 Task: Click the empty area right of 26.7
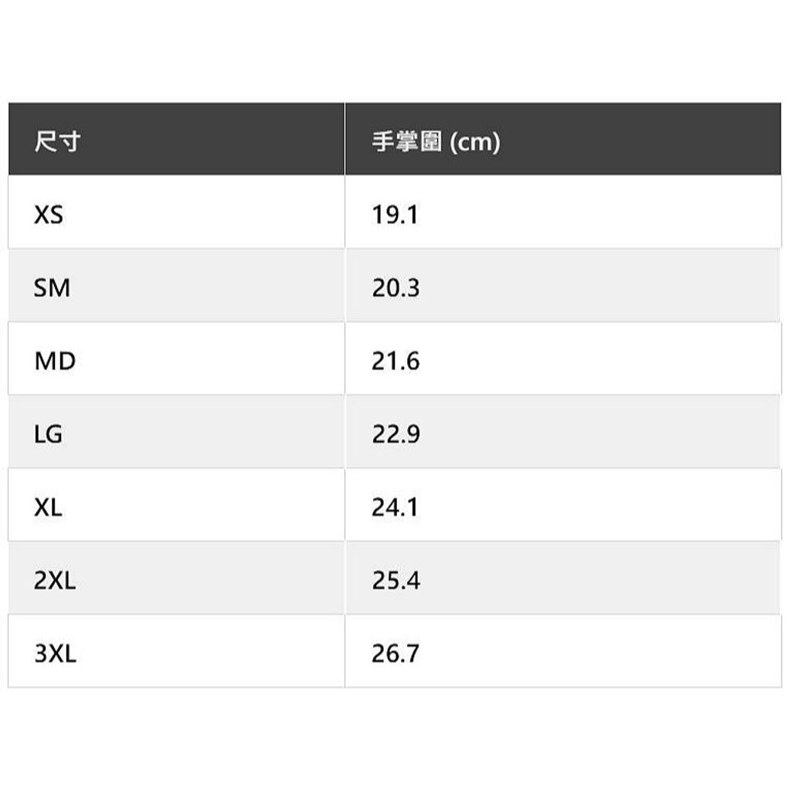[600, 651]
